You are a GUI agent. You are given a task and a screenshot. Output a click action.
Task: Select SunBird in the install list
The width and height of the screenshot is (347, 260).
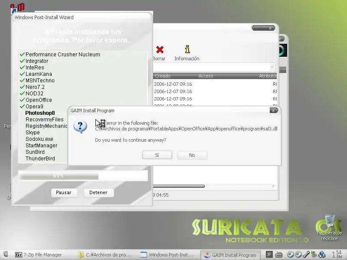35,152
